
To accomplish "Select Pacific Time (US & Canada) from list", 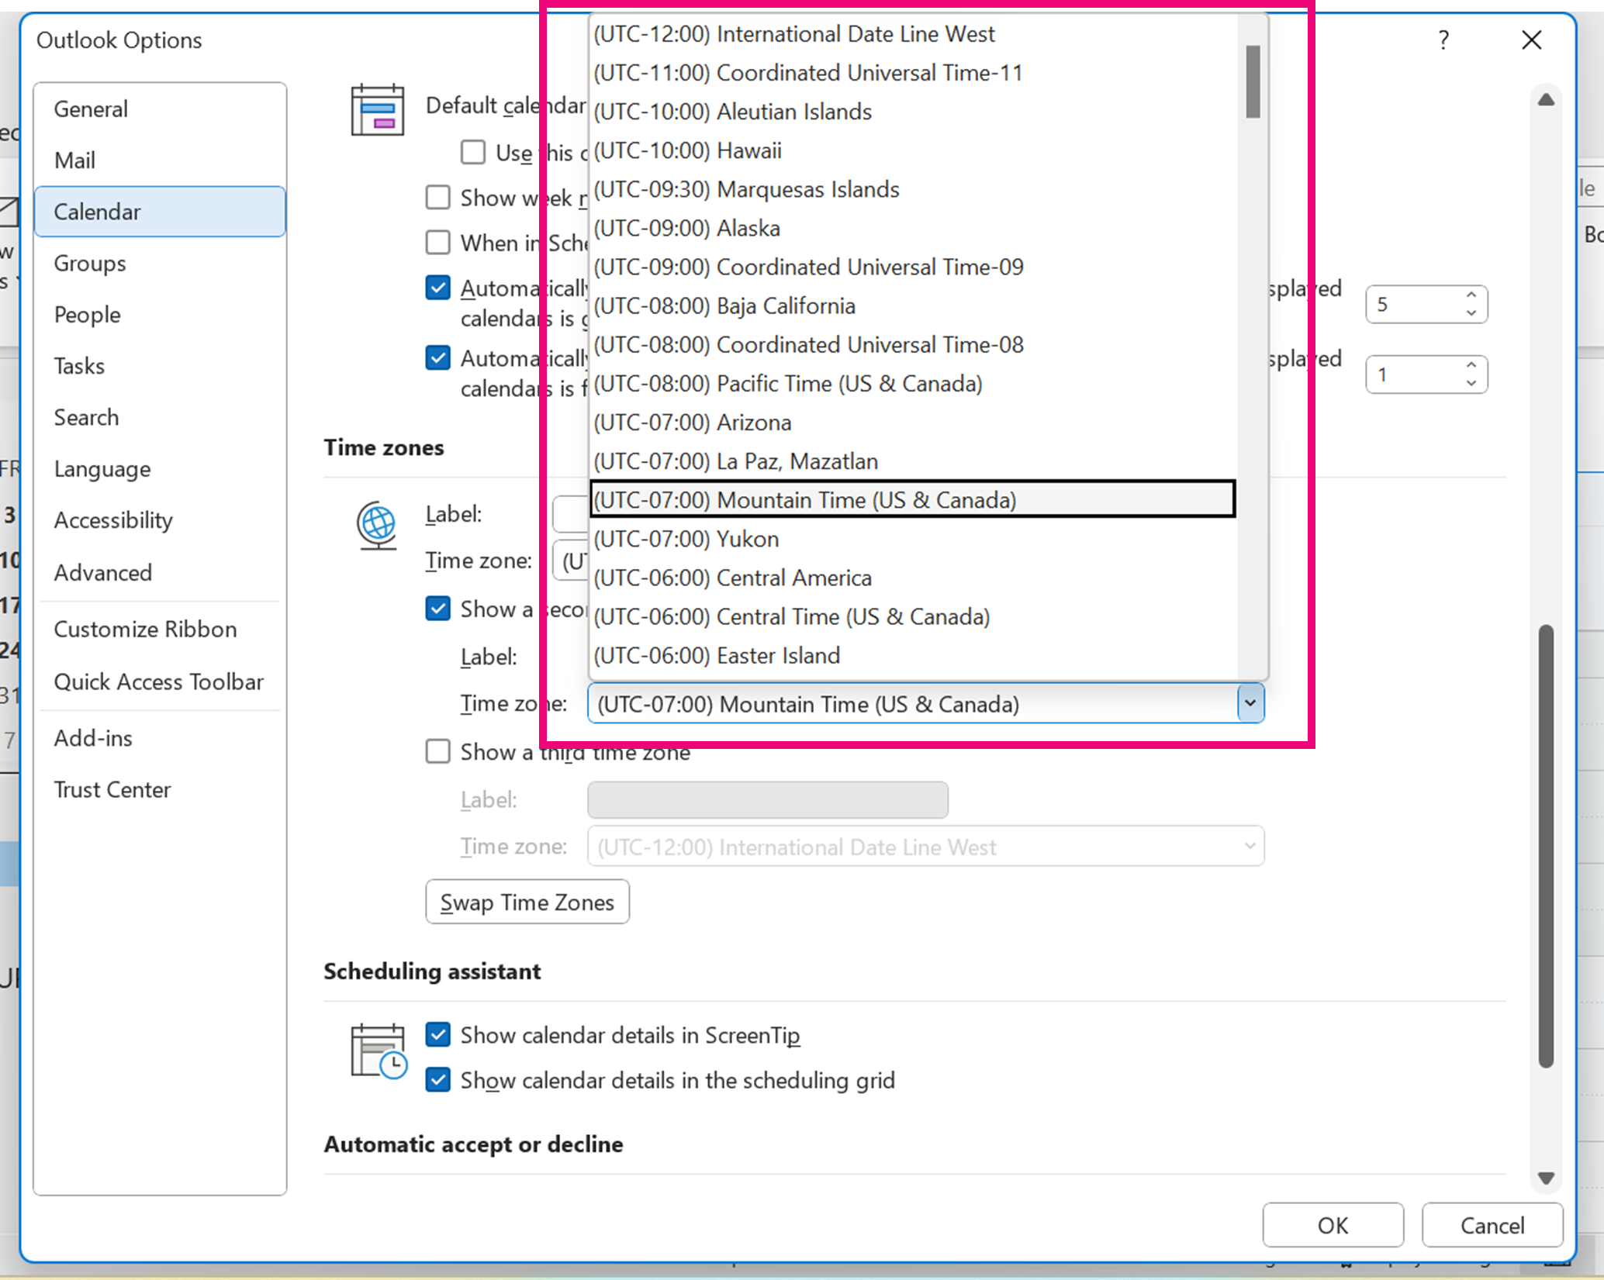I will 787,384.
